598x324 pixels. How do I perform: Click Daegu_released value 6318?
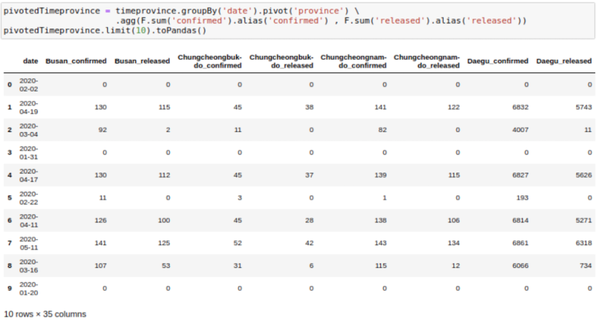click(x=583, y=243)
